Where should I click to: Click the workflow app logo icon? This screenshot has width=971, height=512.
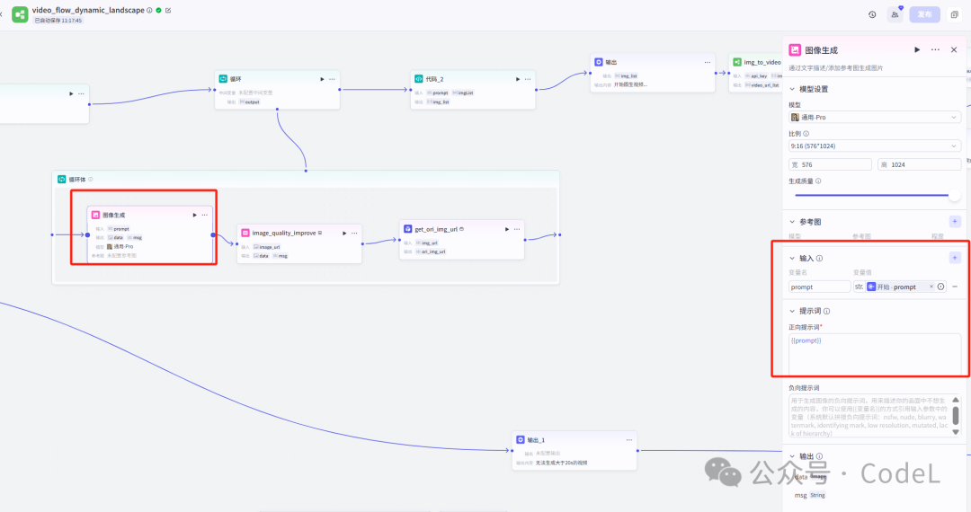(20, 14)
